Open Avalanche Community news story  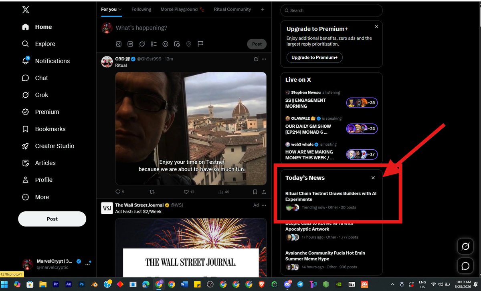click(331, 260)
